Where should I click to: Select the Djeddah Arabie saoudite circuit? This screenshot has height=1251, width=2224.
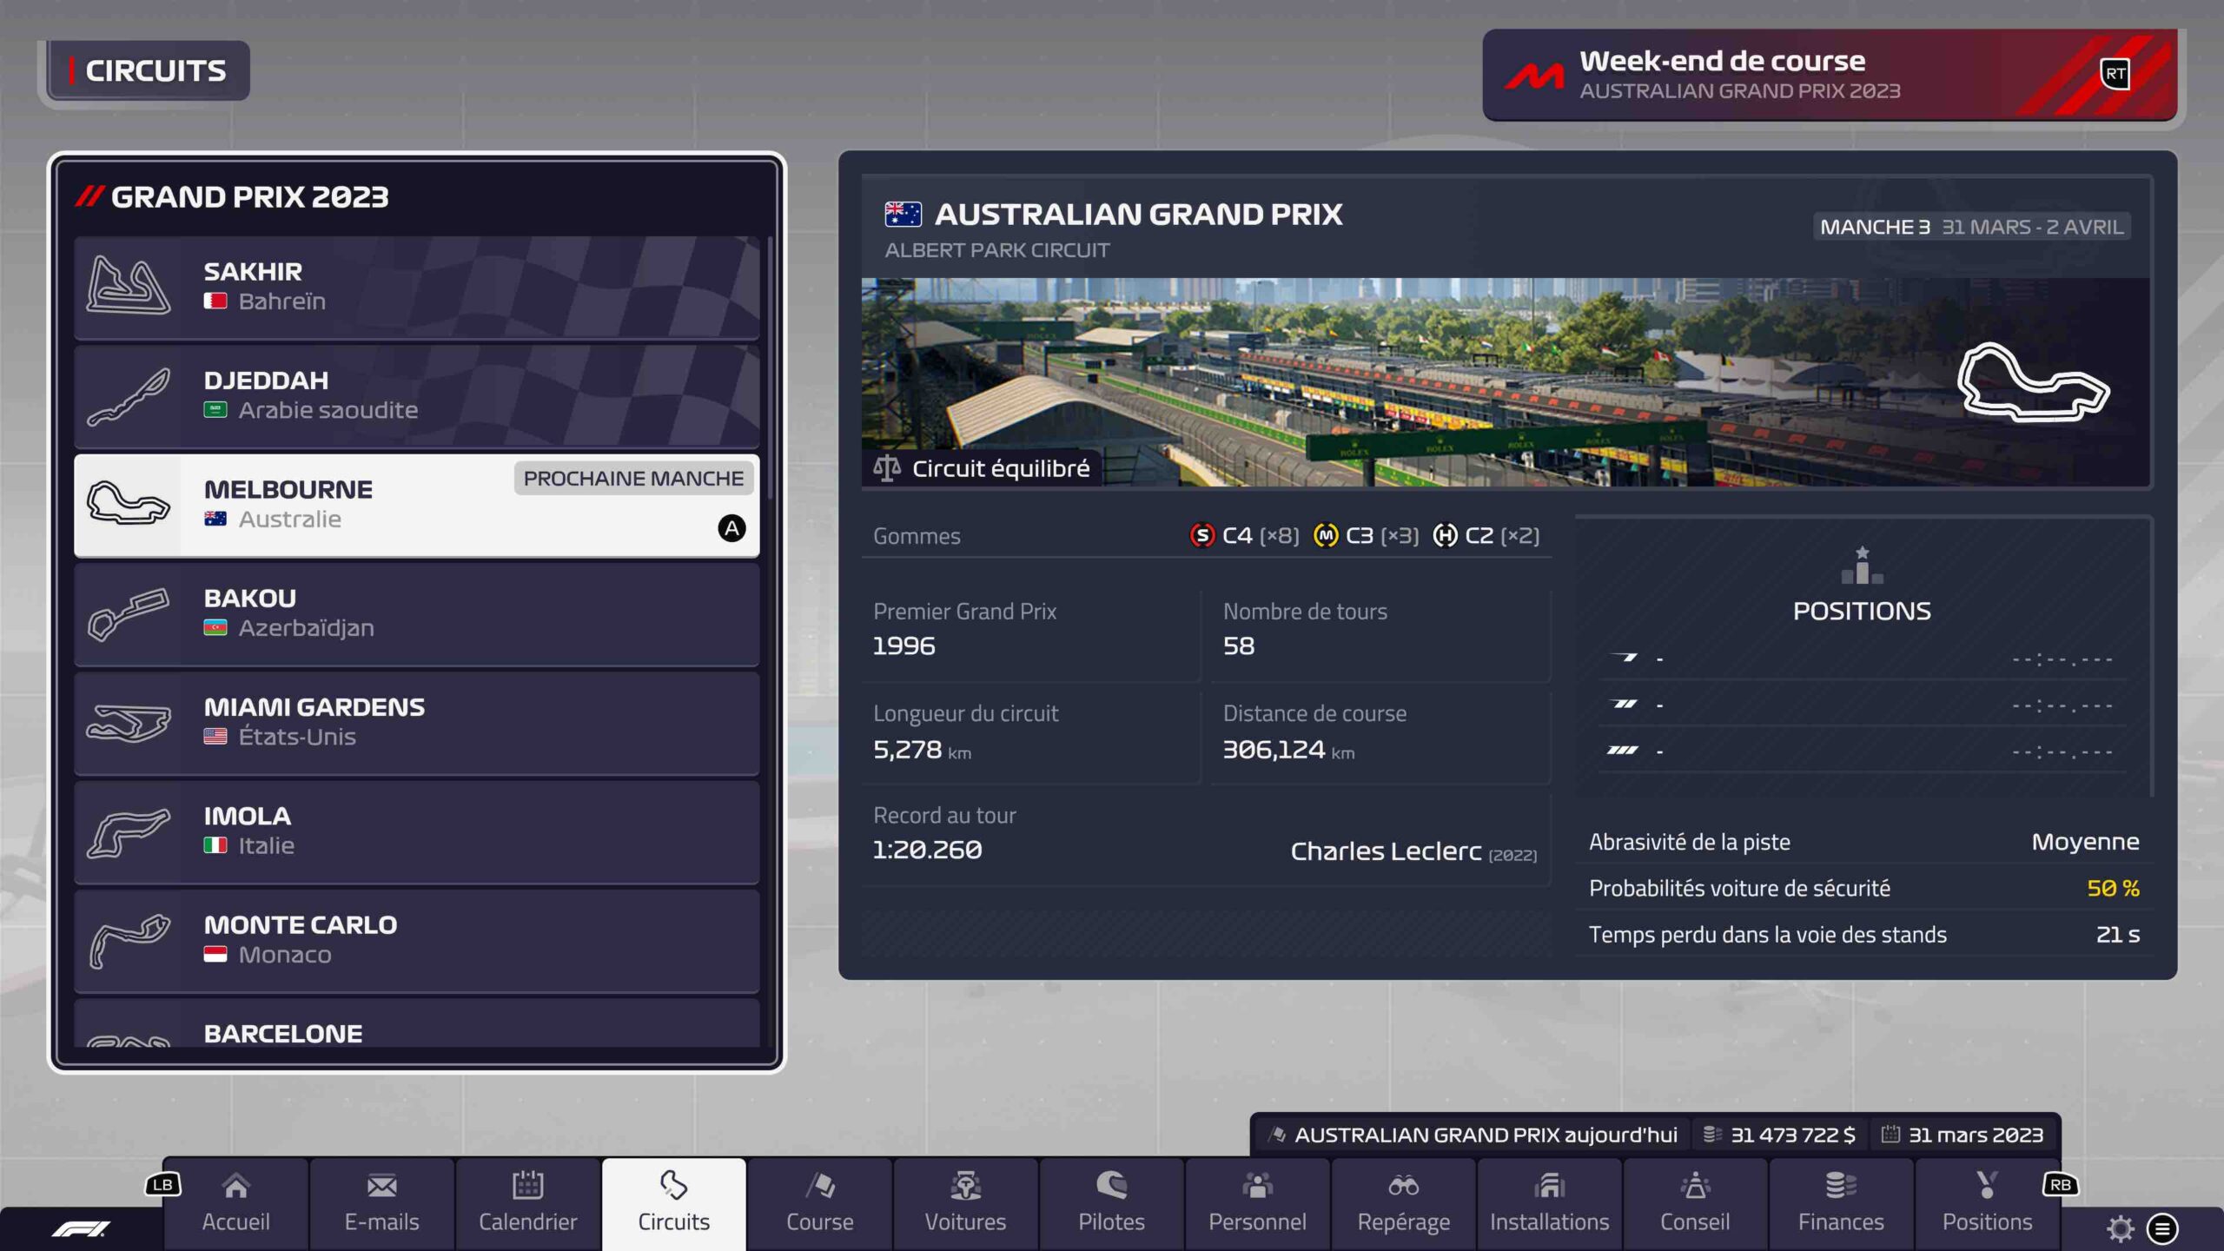[417, 396]
